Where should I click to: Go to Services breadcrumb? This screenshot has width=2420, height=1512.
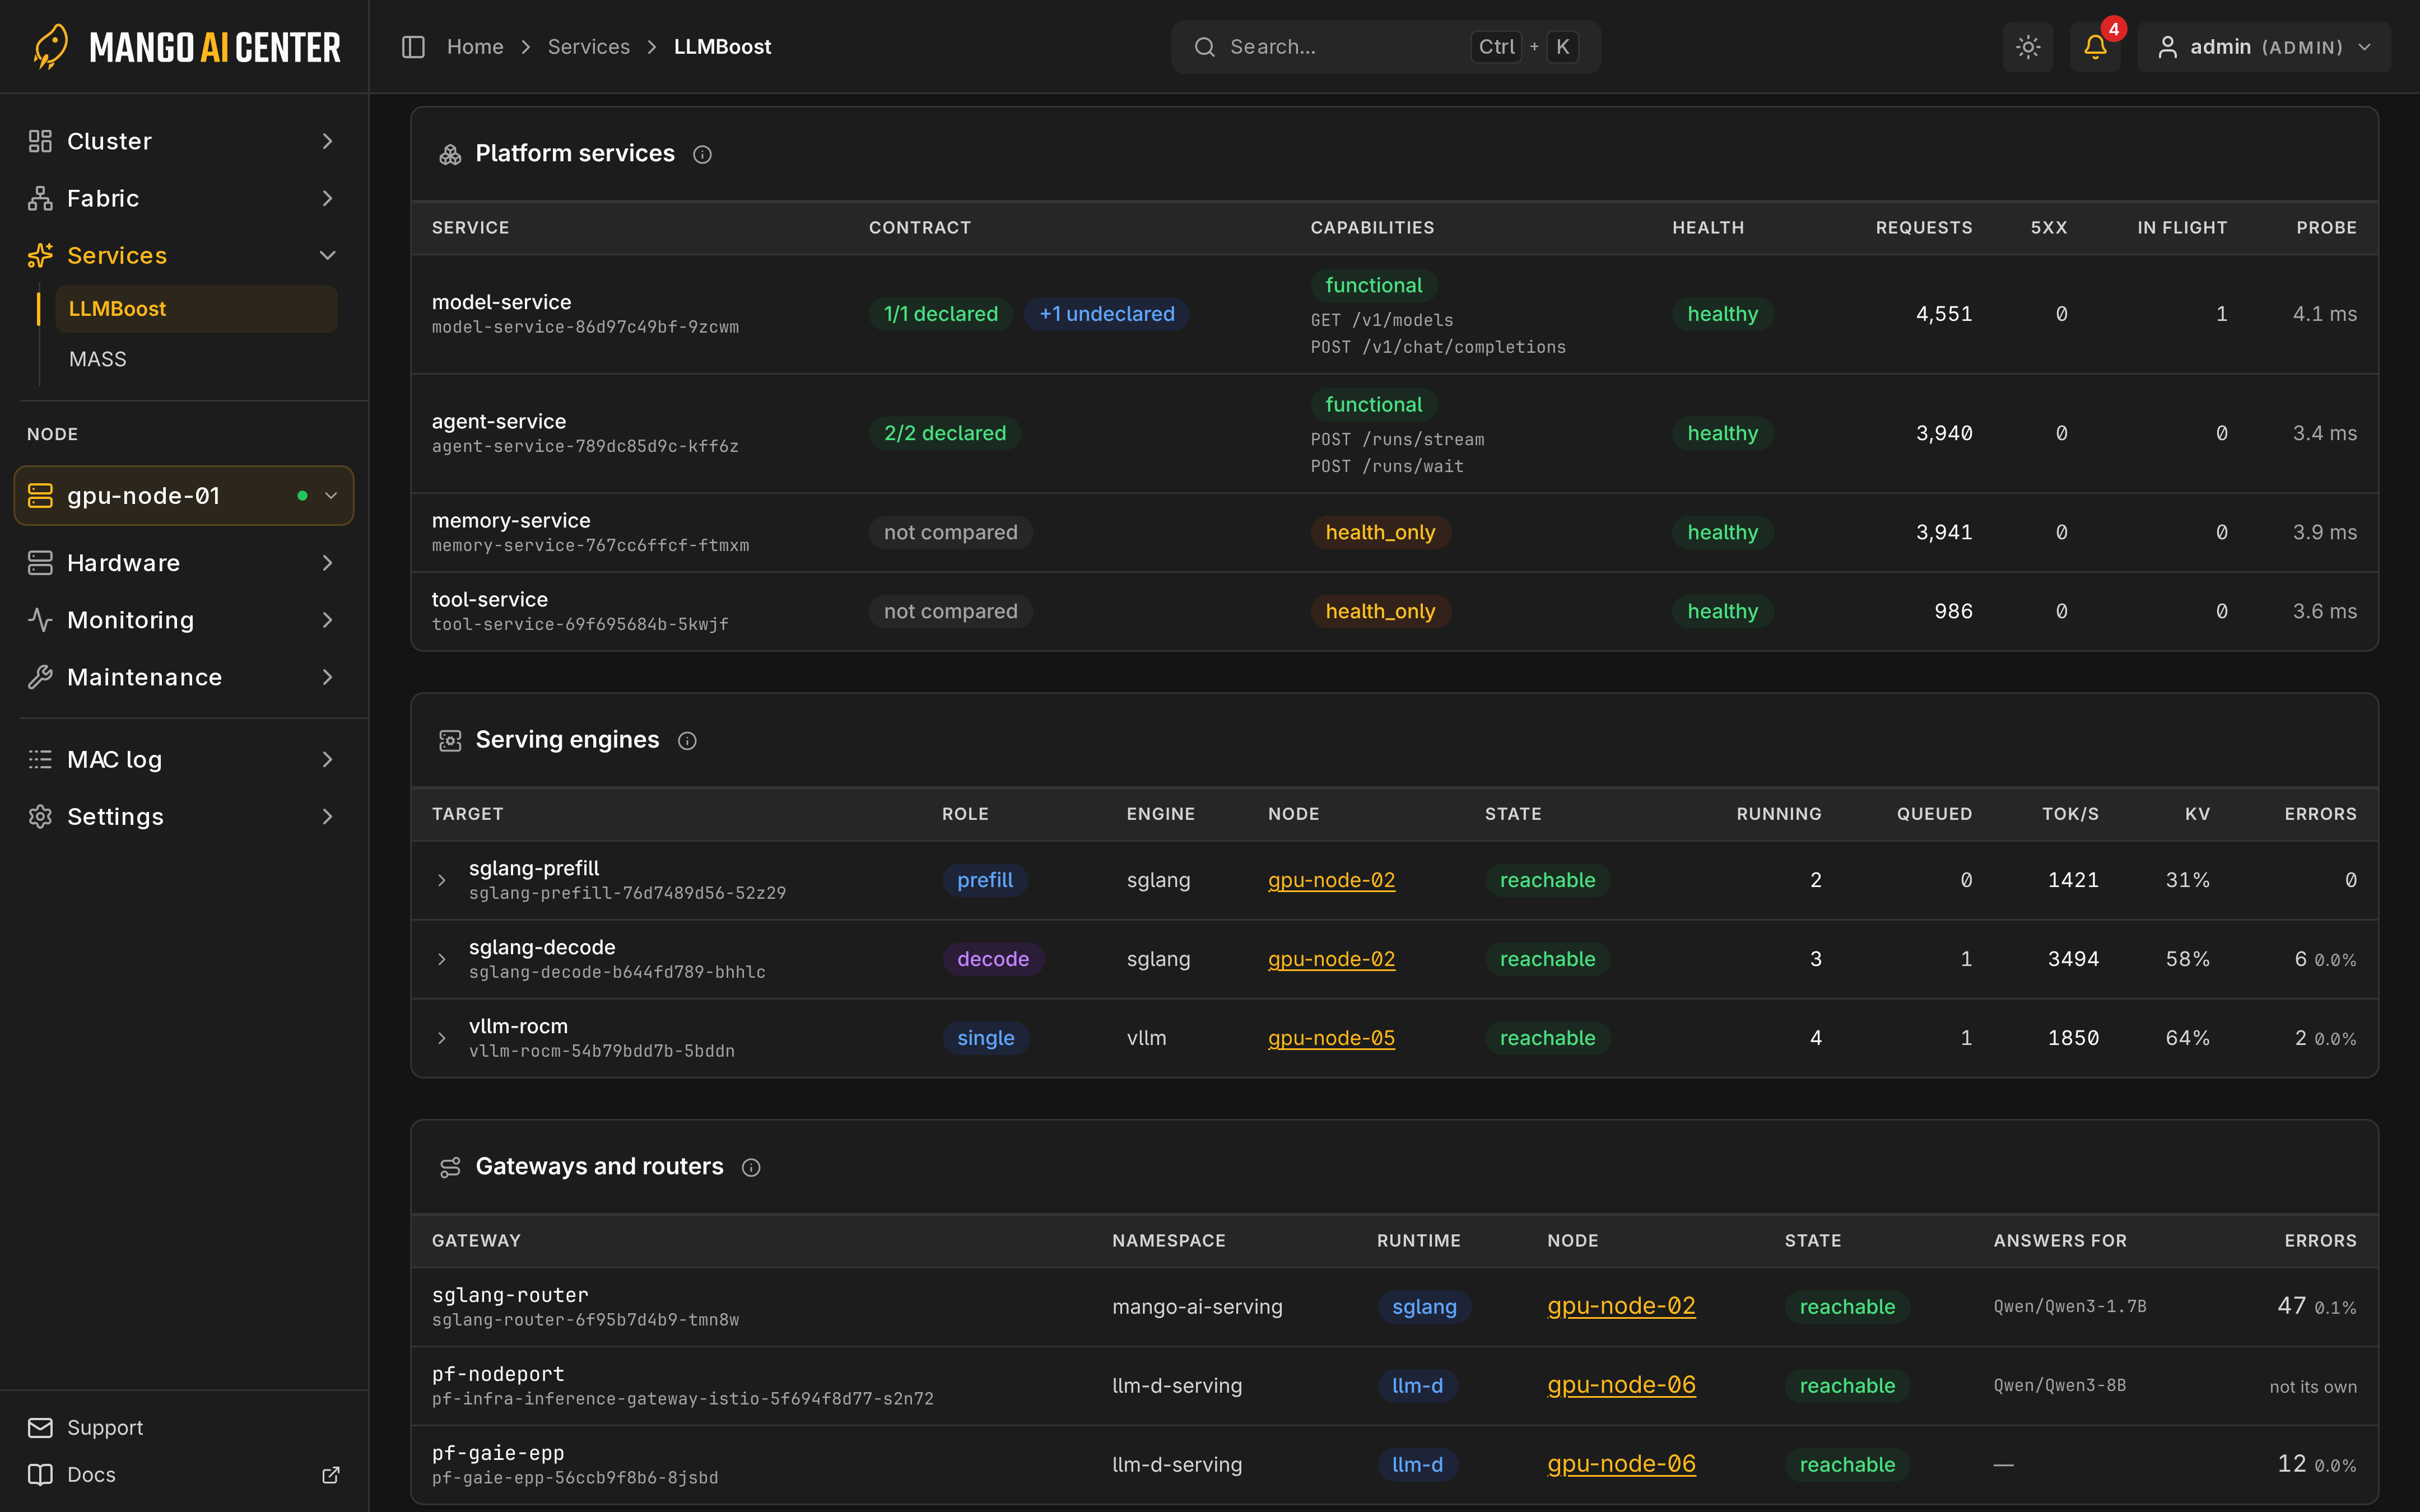coord(589,47)
